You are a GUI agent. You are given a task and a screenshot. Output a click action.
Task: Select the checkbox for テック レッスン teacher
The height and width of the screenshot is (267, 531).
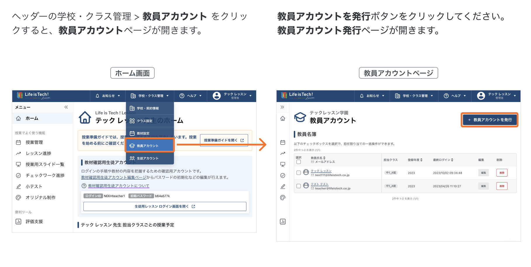pos(298,173)
